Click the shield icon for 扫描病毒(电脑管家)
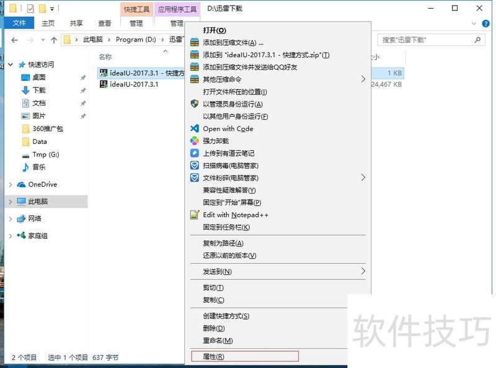Viewport: 496px width, 368px height. [x=195, y=165]
